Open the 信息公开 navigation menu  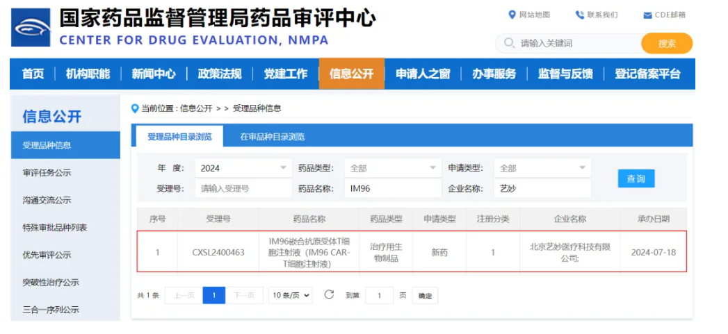[351, 74]
